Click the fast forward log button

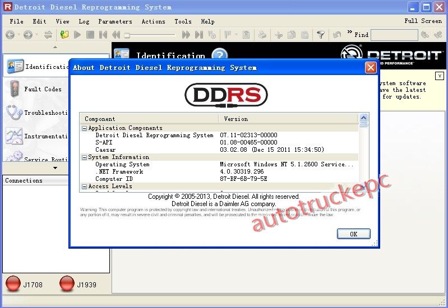coord(186,35)
